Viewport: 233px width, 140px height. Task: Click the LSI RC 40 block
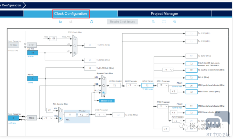[33, 53]
